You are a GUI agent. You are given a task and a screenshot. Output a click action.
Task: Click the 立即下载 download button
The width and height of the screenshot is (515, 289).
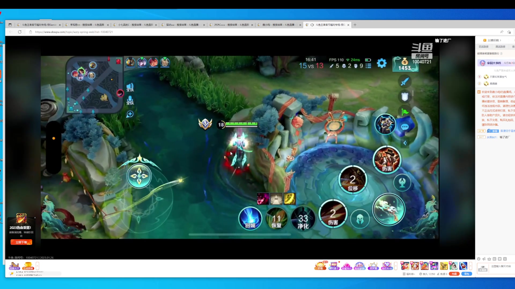coord(21,242)
